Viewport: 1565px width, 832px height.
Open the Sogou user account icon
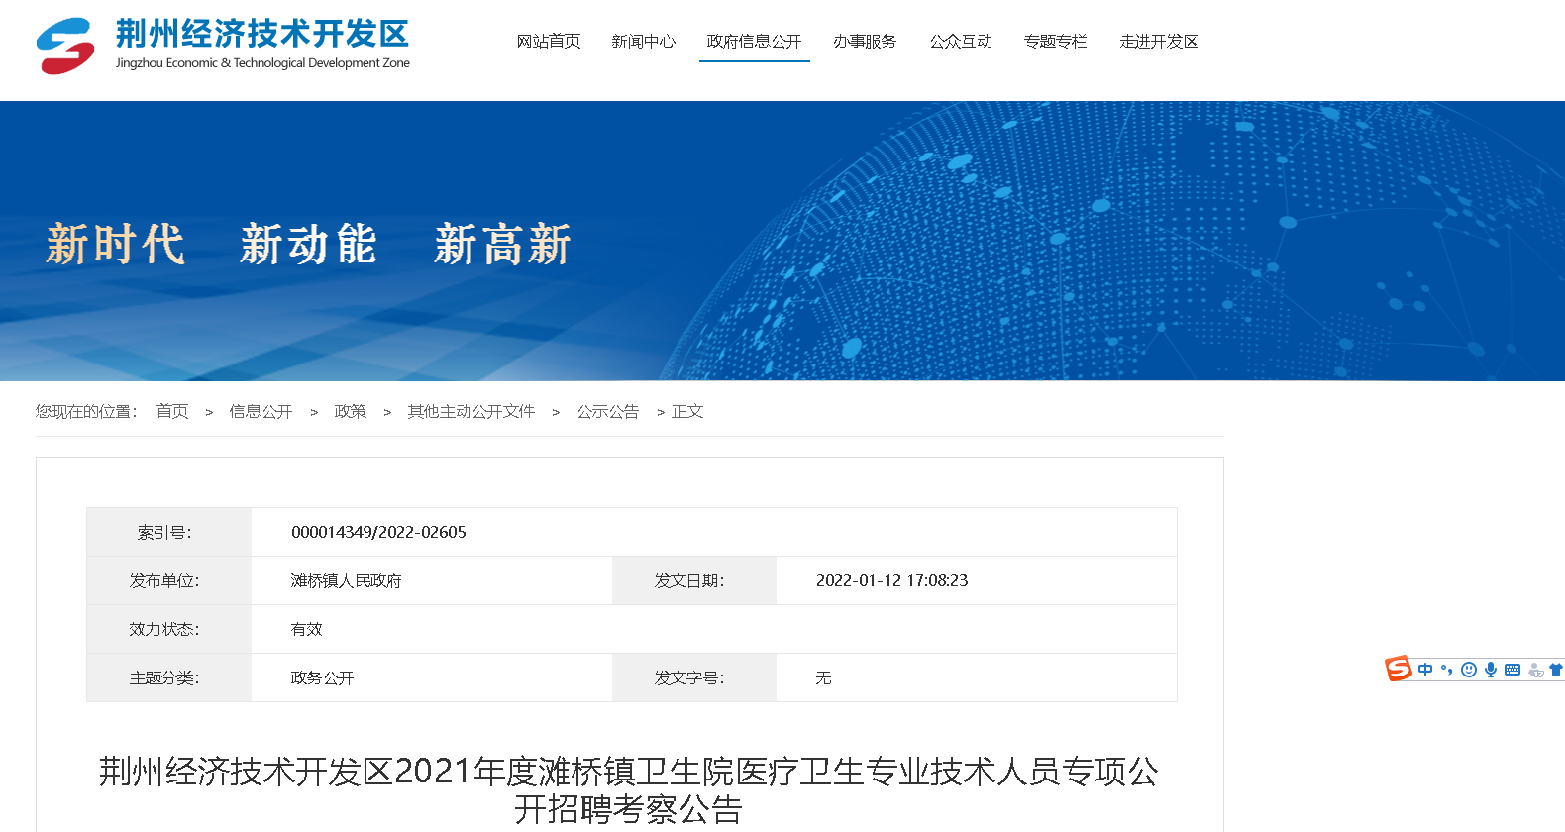[1536, 671]
